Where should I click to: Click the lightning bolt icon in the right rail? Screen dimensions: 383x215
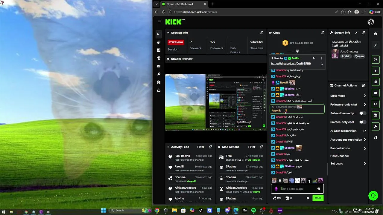376,71
